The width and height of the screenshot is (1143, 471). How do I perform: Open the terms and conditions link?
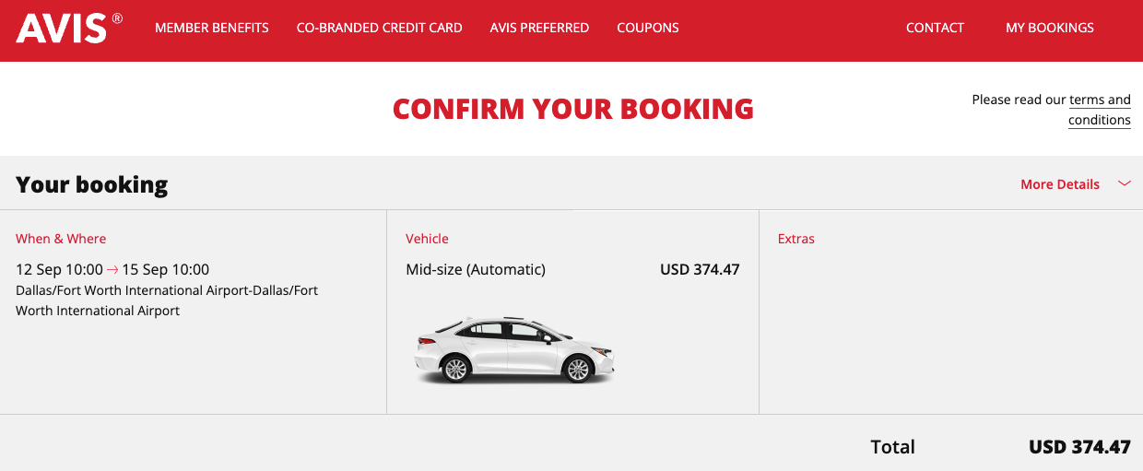click(x=1100, y=110)
